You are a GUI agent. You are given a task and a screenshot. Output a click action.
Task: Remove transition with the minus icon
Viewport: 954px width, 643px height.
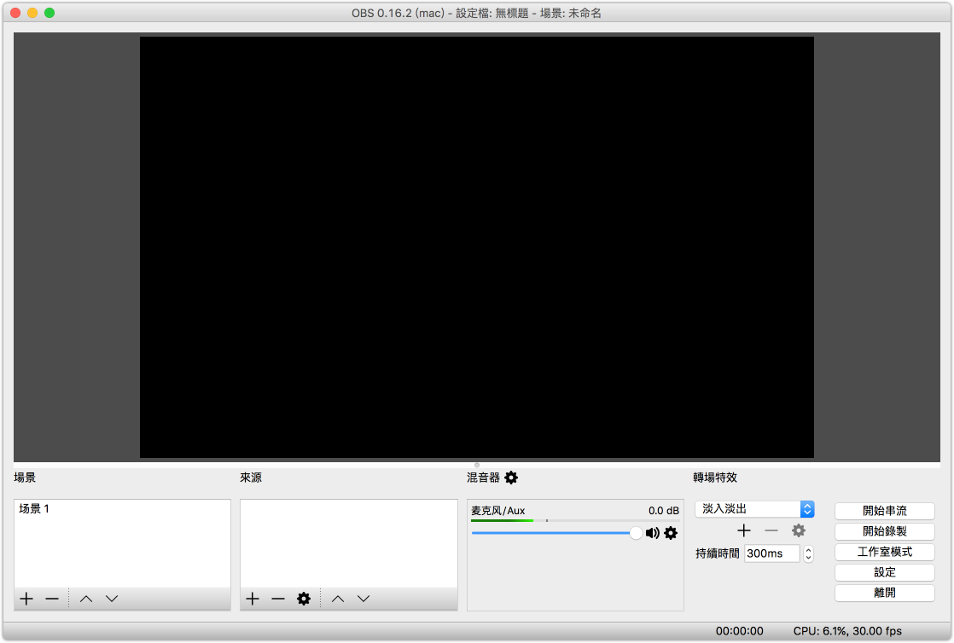pyautogui.click(x=771, y=530)
